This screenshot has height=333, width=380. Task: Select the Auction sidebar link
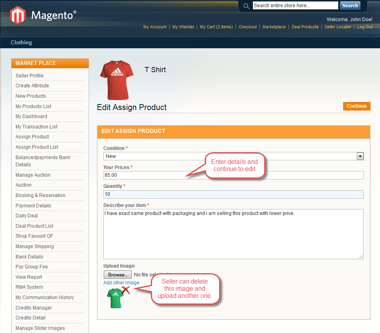[x=24, y=185]
